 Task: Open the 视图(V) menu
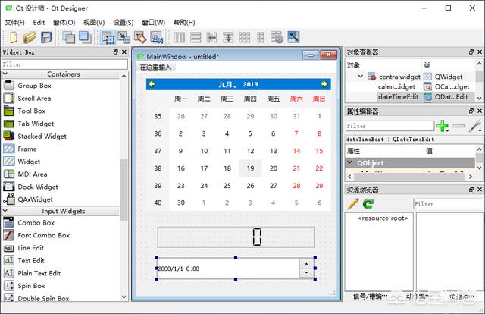click(94, 23)
